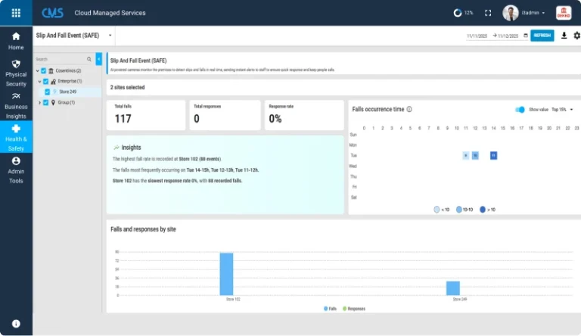The image size is (581, 336).
Task: Open the Top 15% dropdown
Action: point(562,110)
